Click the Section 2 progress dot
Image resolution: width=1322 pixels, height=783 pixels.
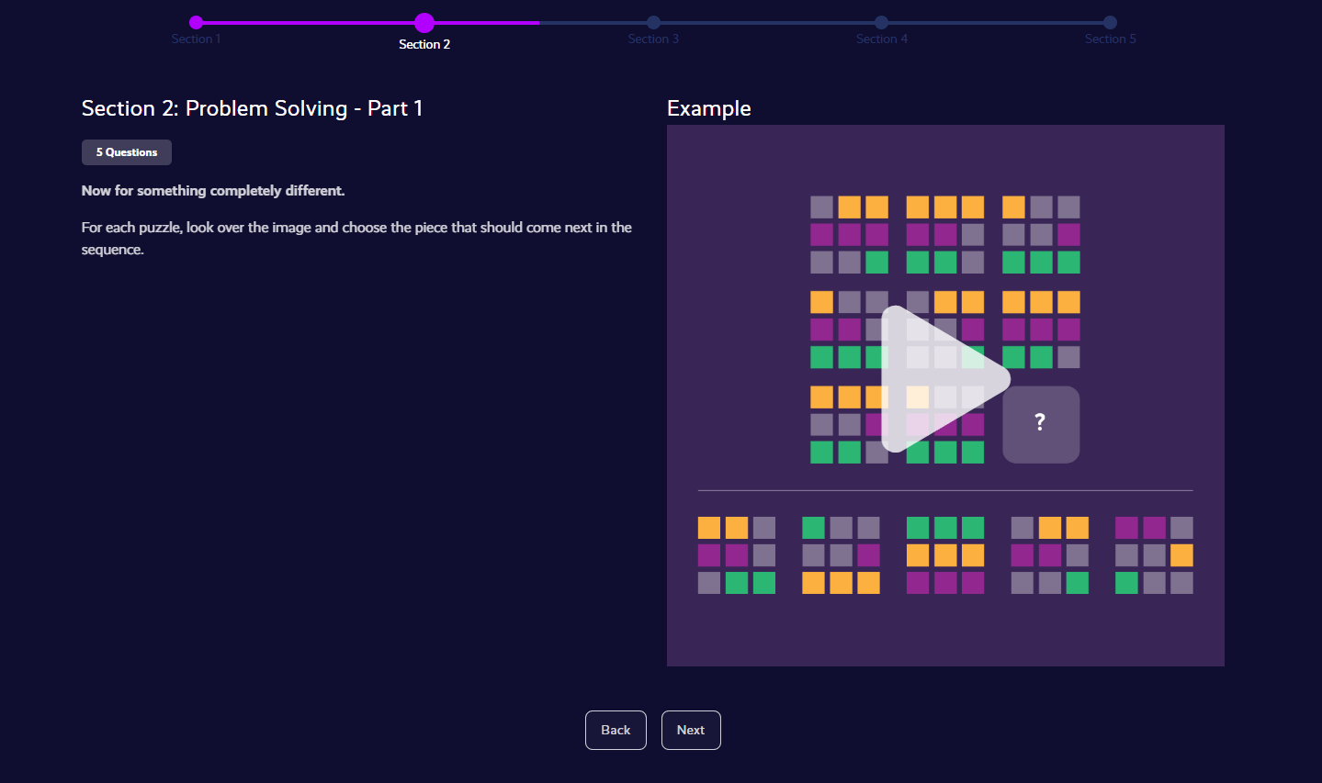coord(424,23)
